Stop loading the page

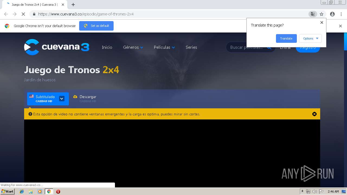23,14
